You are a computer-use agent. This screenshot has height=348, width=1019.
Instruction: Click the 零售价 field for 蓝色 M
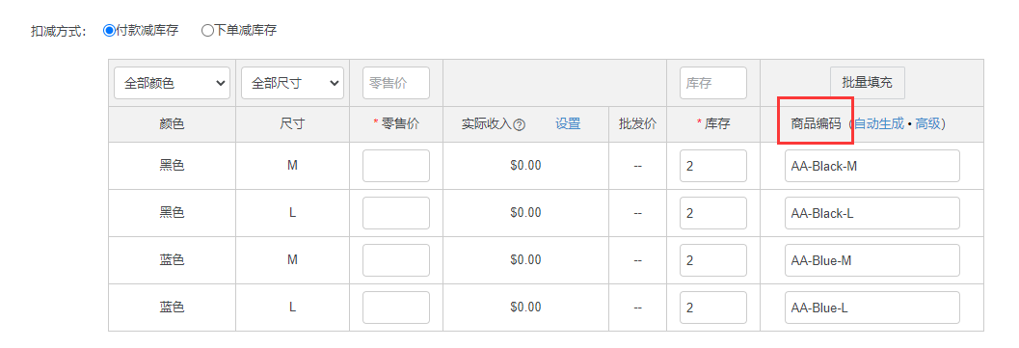coord(396,260)
